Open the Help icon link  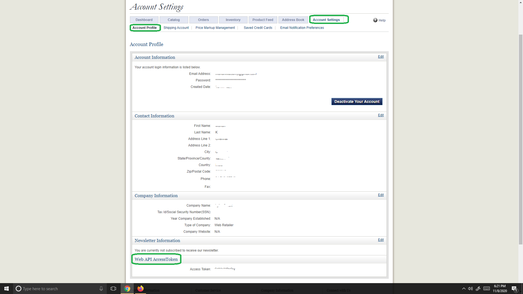(379, 20)
